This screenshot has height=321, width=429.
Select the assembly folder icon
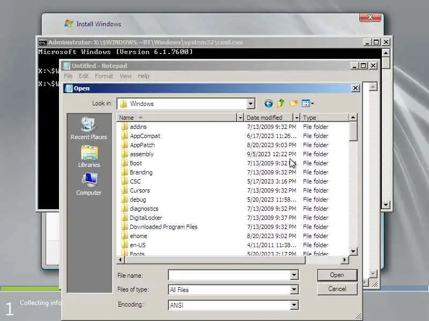click(124, 154)
